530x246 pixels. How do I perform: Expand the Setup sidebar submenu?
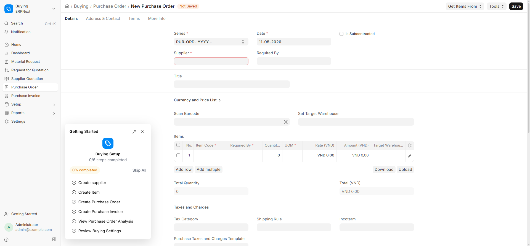click(54, 105)
